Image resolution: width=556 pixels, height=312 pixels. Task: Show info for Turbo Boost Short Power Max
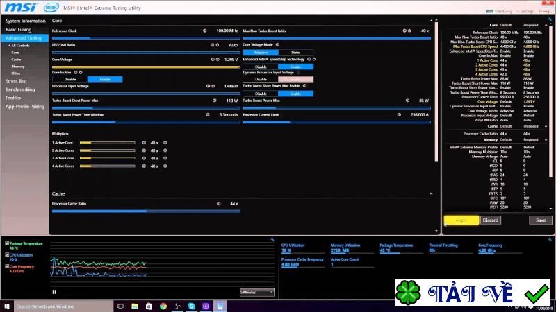[215, 101]
